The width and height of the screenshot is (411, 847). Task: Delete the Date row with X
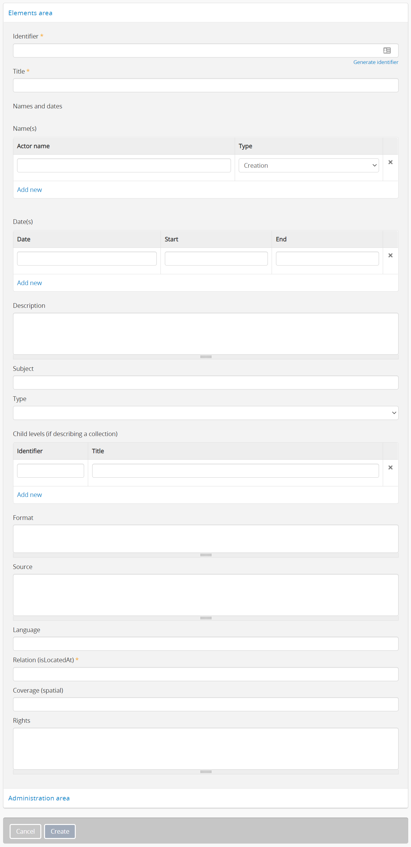(390, 255)
